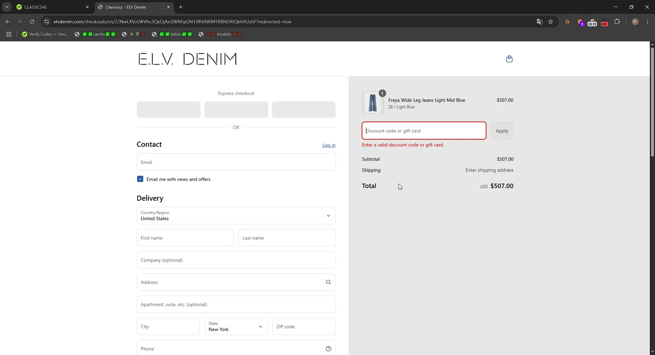Click the Freya jeans product thumbnail
The image size is (655, 355).
click(x=373, y=103)
